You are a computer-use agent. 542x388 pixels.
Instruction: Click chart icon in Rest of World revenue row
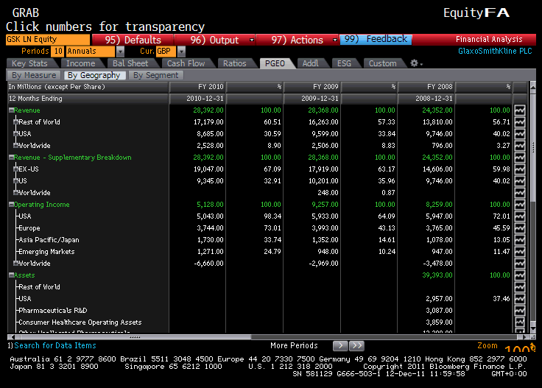pyautogui.click(x=519, y=122)
